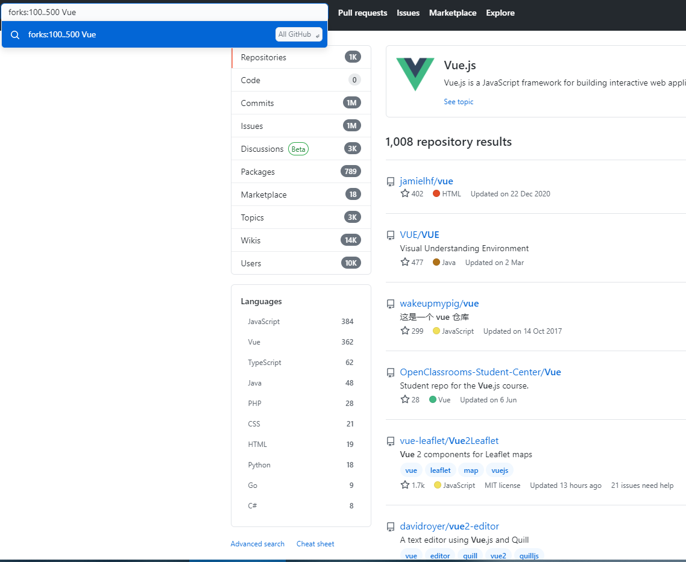This screenshot has width=686, height=562.
Task: Click repository icon beside jamielhf/vue
Action: [x=391, y=182]
